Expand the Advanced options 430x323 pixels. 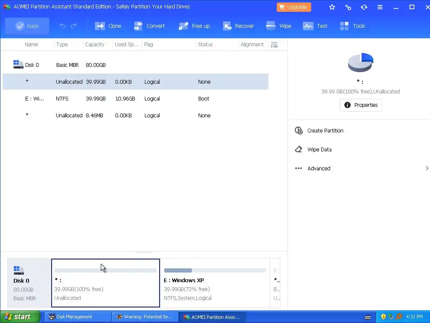point(319,168)
